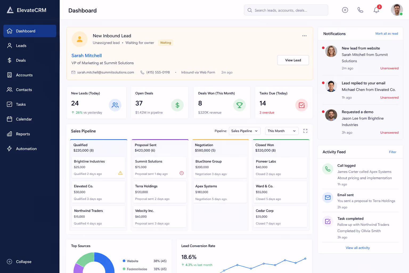Open BlueStone Group negotiation card
This screenshot has height=273, width=409.
220,167
